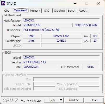Switch to the CPU tab
105x104 pixels.
(x=7, y=11)
